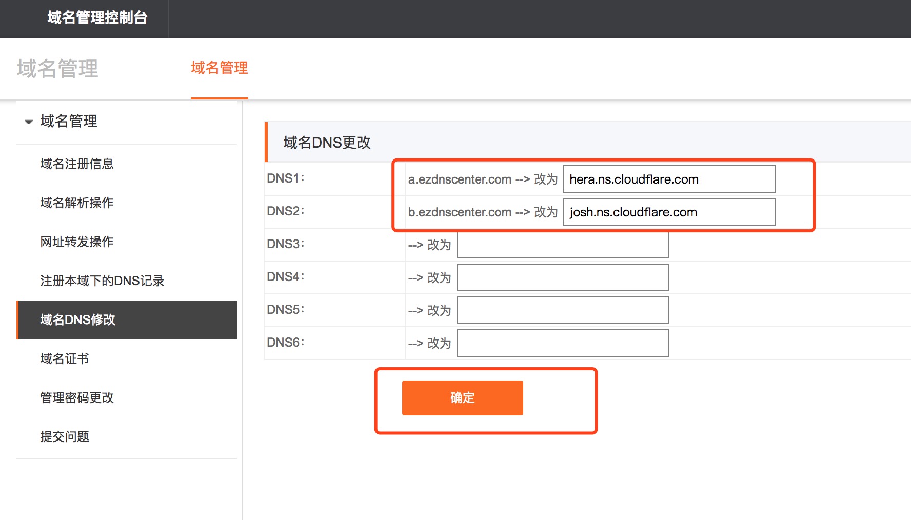Collapse the 域名管理 sidebar section arrow
This screenshot has width=911, height=520.
pos(29,122)
